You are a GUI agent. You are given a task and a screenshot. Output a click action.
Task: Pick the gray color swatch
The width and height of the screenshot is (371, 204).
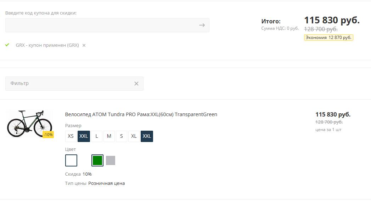pos(111,160)
